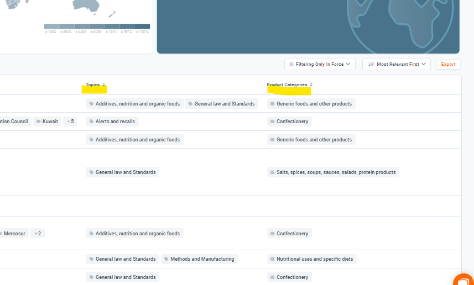Click the Topics column sort arrows icon
Viewport: 474px width, 285px height.
(x=104, y=85)
